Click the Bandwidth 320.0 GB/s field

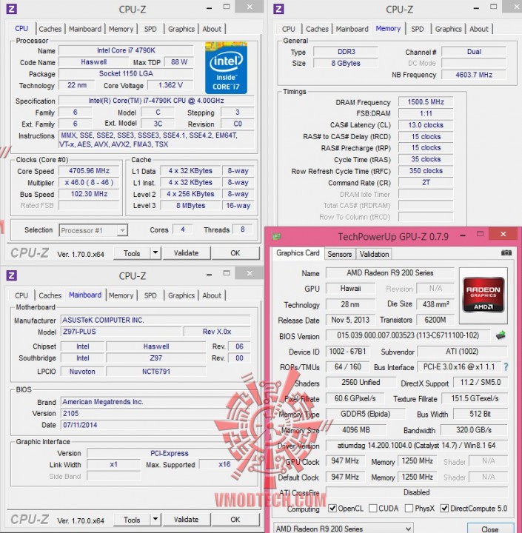pos(474,430)
